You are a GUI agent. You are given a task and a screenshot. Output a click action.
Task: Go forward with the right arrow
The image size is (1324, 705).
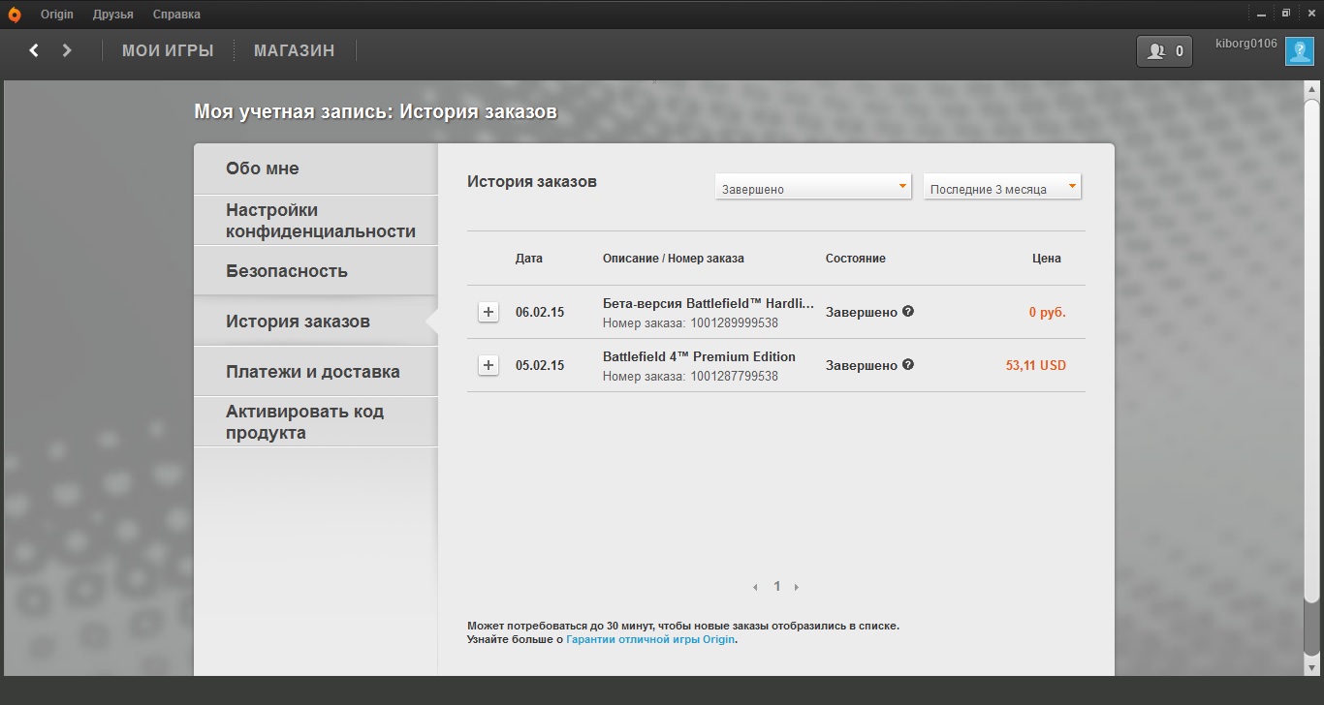click(67, 50)
